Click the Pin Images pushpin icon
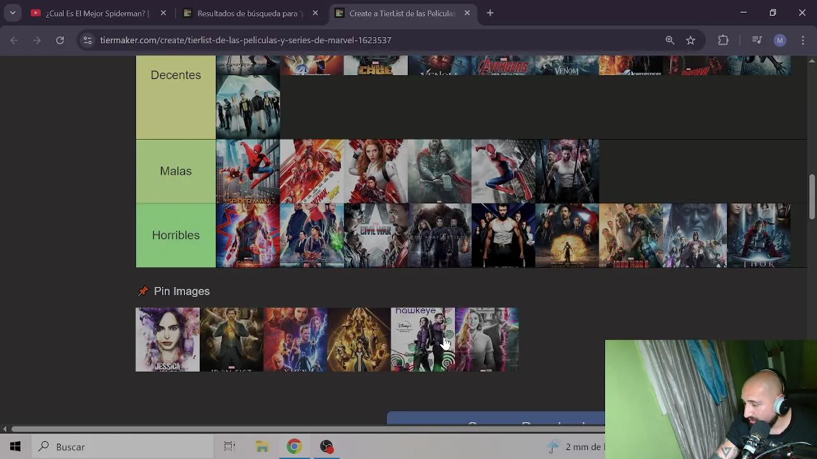Image resolution: width=817 pixels, height=459 pixels. point(143,291)
